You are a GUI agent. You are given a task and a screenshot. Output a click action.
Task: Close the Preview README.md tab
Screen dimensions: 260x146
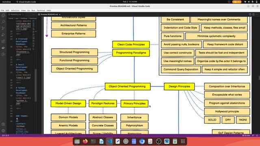[x=60, y=15]
